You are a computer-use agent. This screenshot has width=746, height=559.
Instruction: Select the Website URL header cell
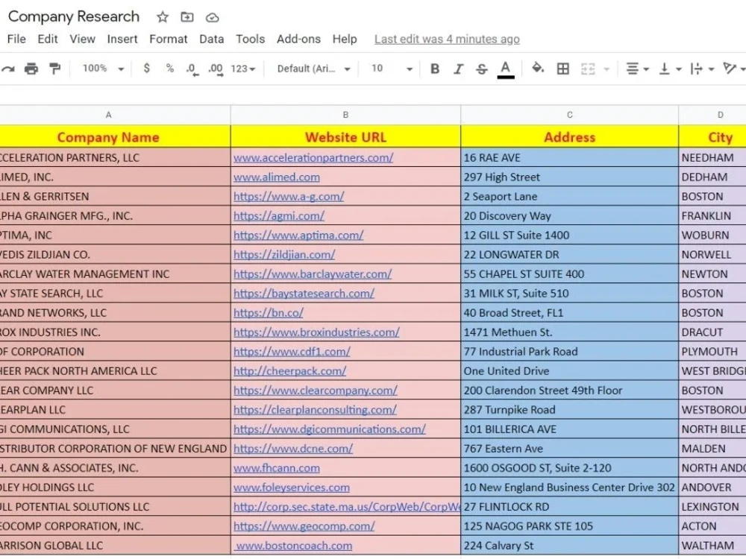tap(345, 137)
